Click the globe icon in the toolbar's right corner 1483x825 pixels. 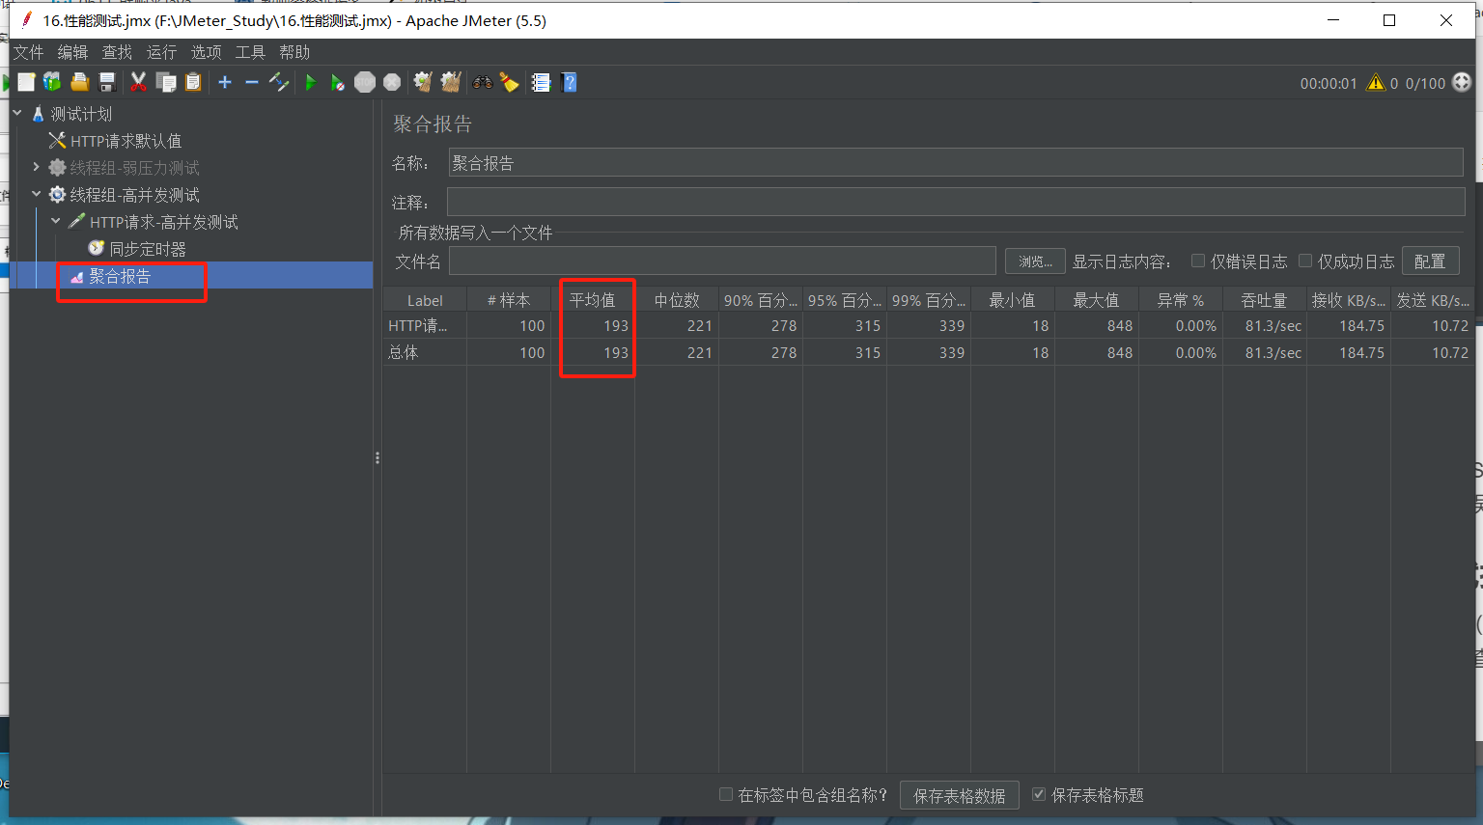[x=1462, y=83]
